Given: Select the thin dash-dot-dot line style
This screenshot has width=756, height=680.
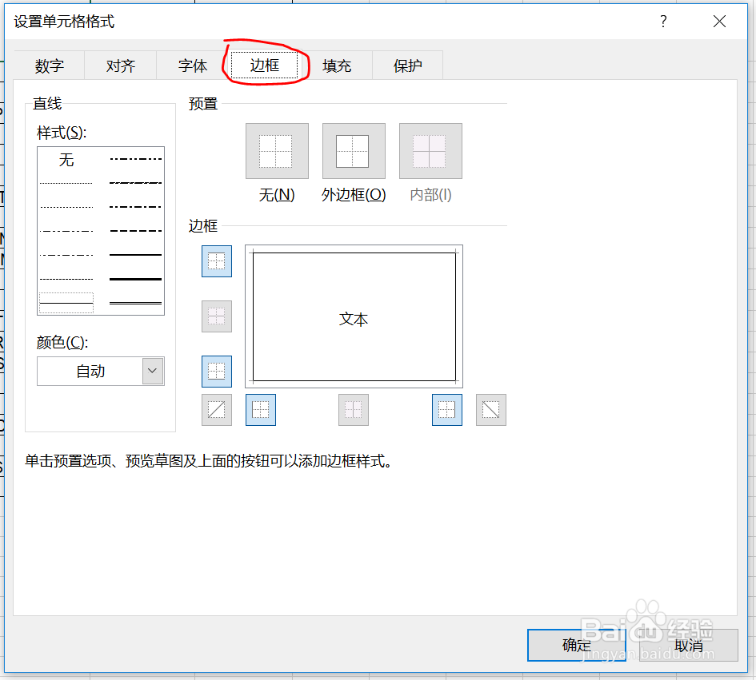Looking at the screenshot, I should [x=66, y=231].
